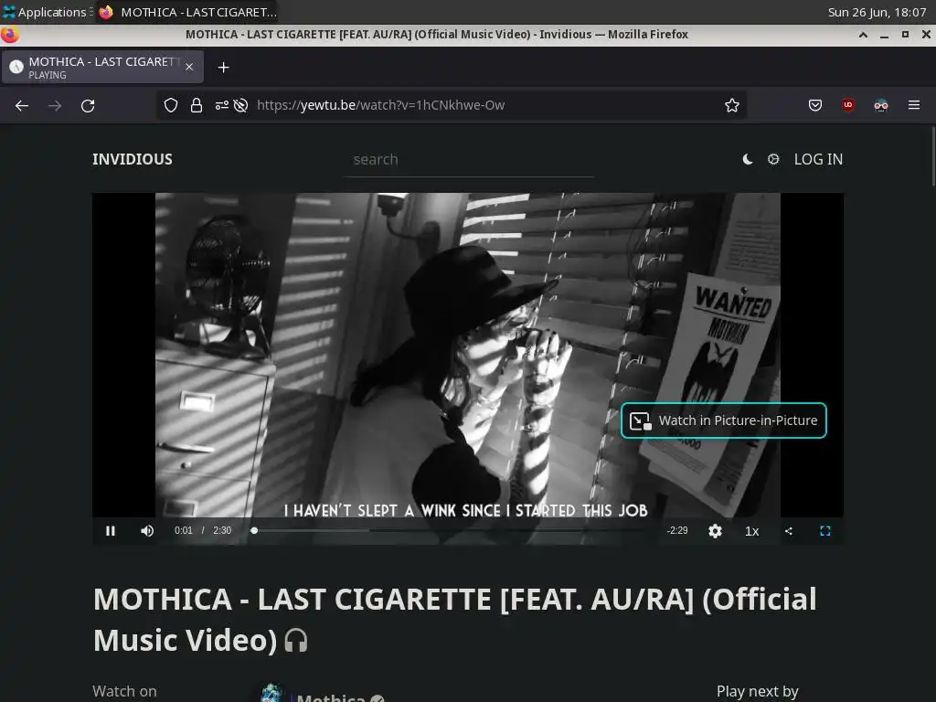Click Watch in Picture-in-Picture button

pos(724,420)
